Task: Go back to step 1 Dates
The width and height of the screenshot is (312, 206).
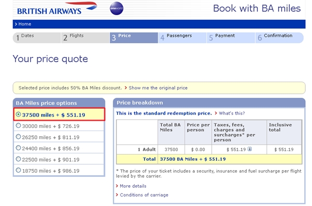Action: tap(37, 37)
